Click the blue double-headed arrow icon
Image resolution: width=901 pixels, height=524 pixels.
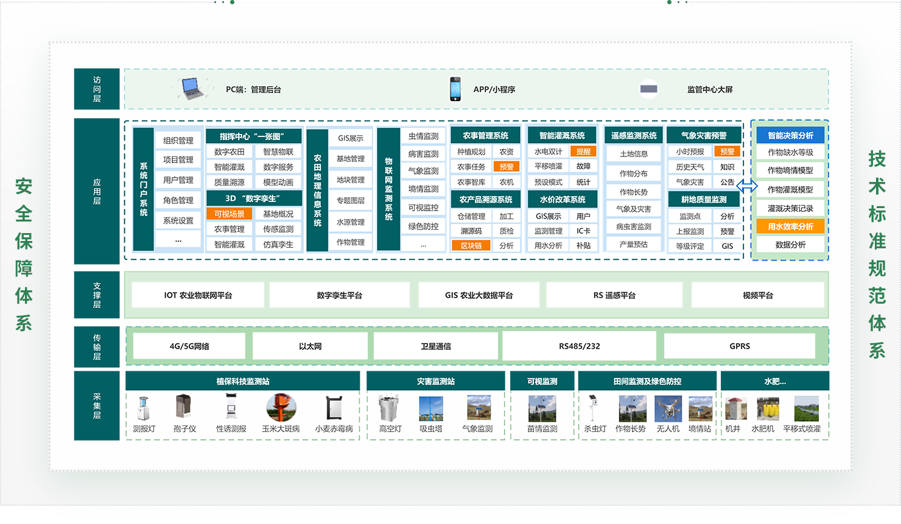[x=747, y=185]
